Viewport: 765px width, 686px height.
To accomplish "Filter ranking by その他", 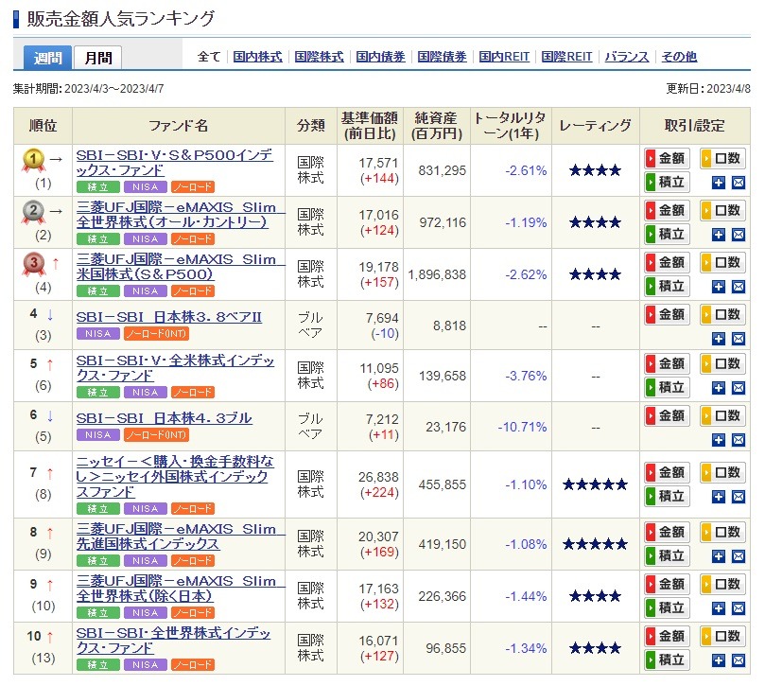I will tap(679, 57).
